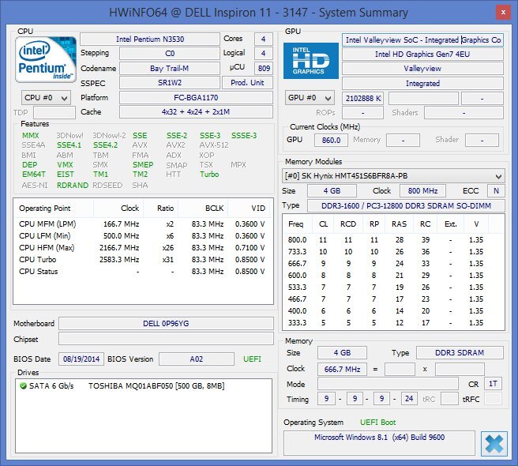
Task: Click the DELL 0P96YG motherboard field
Action: click(x=166, y=324)
